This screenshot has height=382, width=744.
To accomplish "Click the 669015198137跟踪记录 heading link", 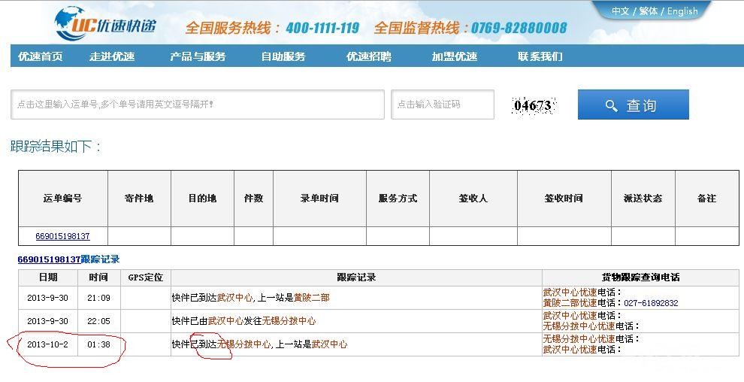I will pyautogui.click(x=68, y=259).
